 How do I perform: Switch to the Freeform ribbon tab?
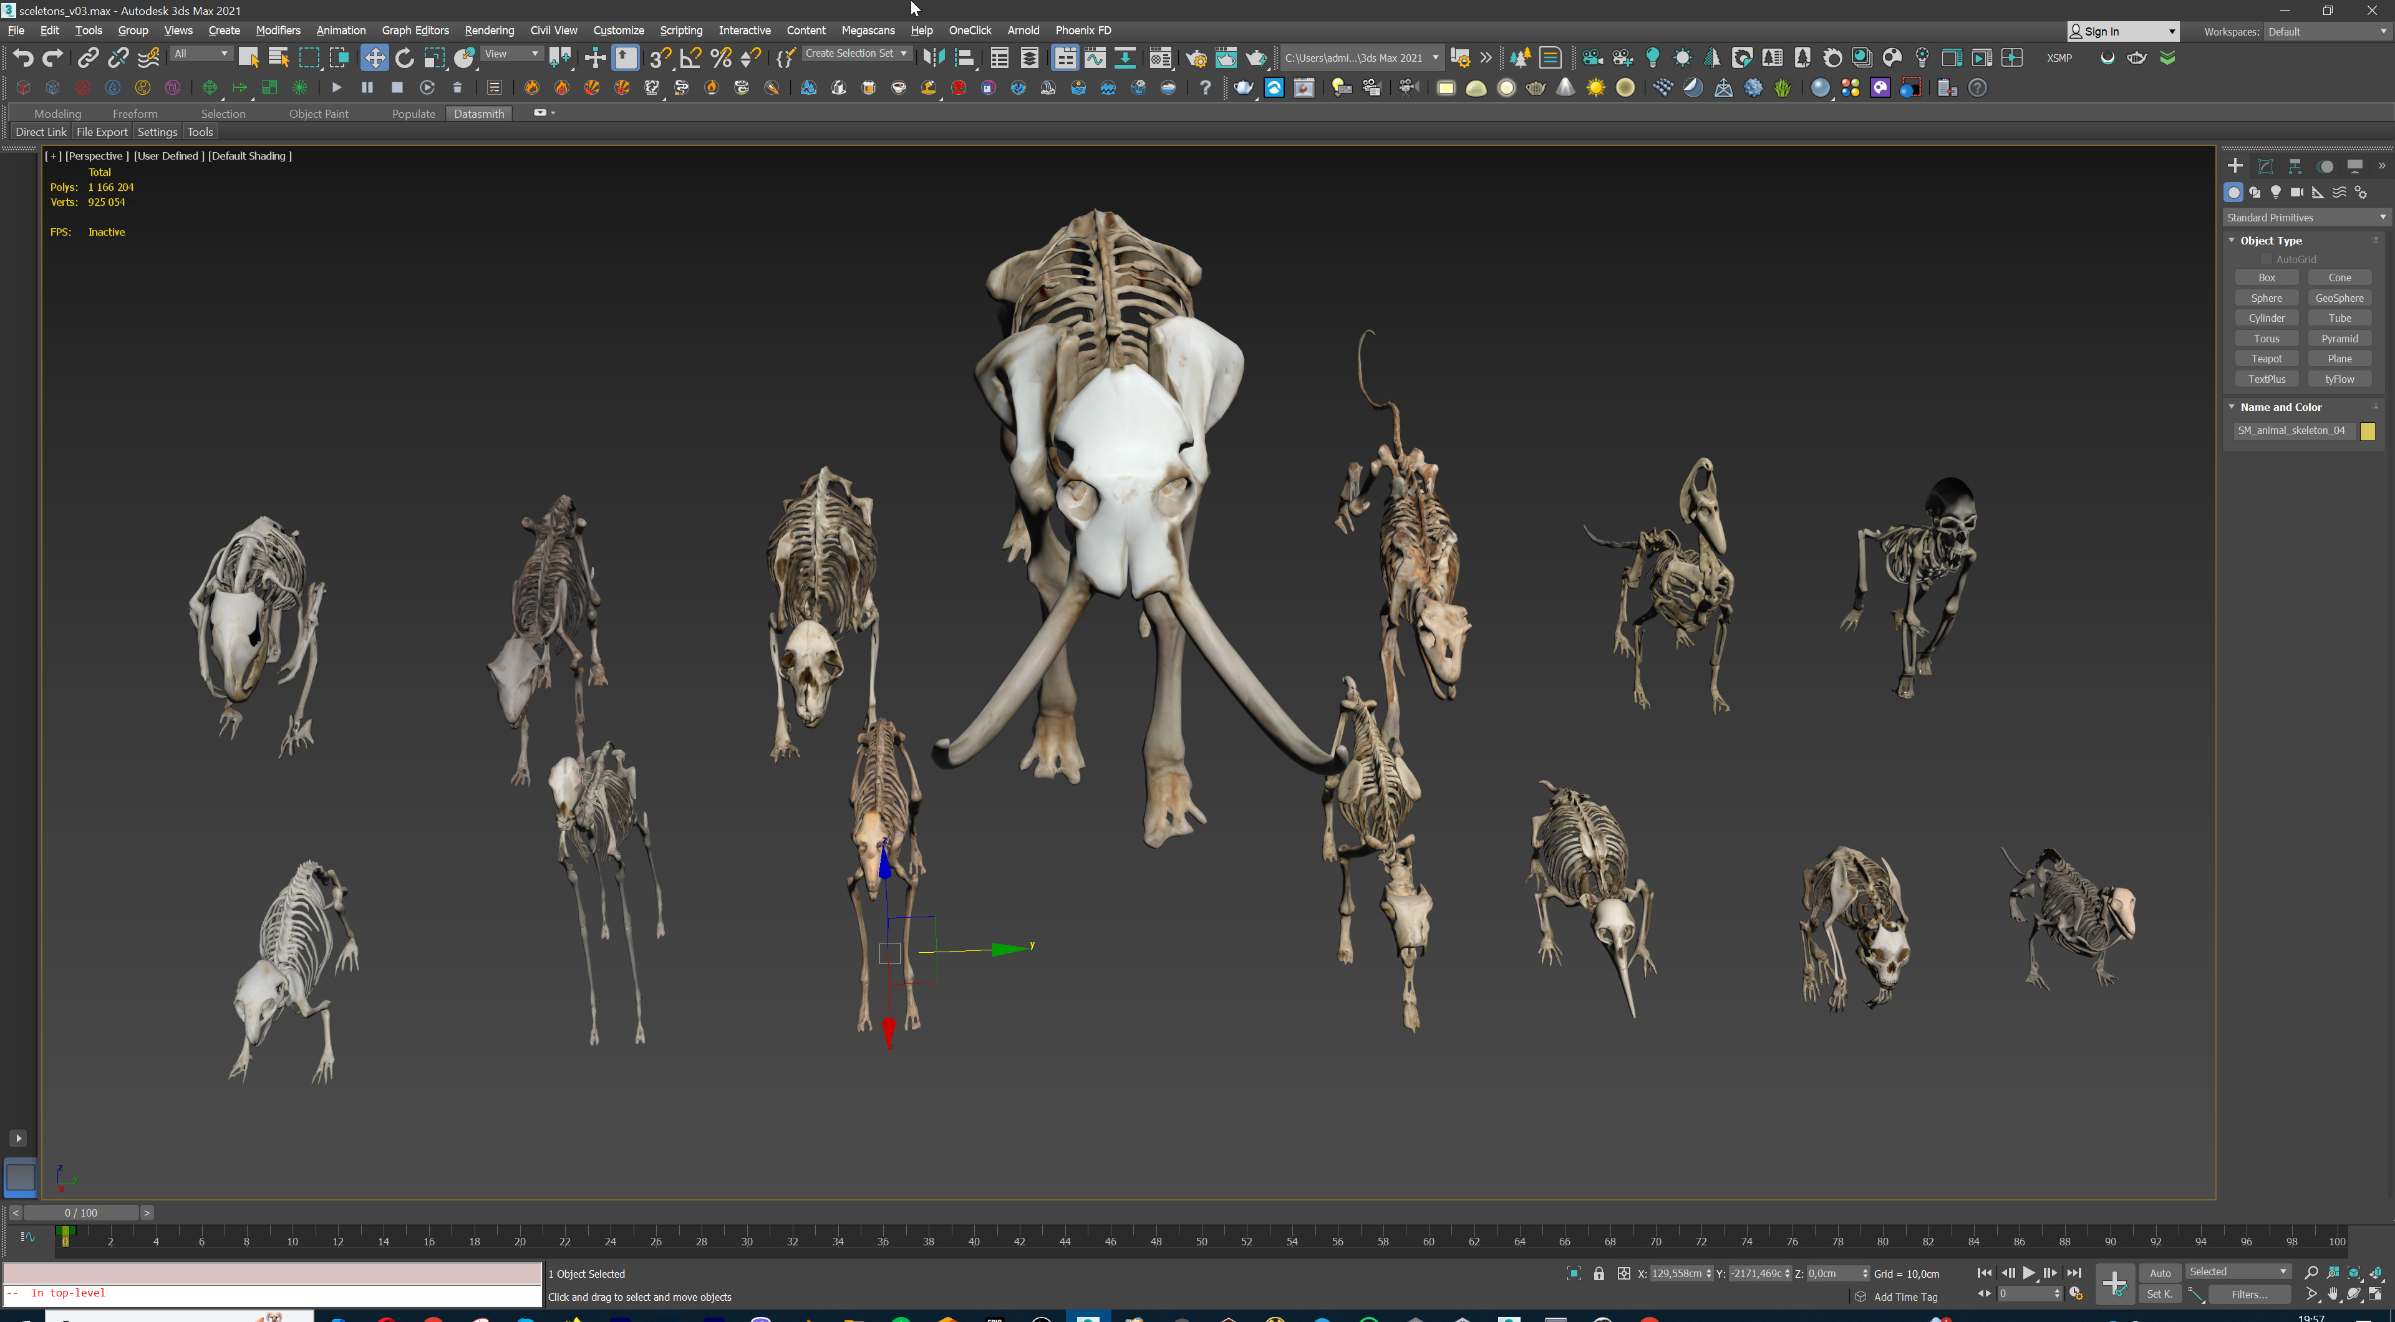[135, 113]
